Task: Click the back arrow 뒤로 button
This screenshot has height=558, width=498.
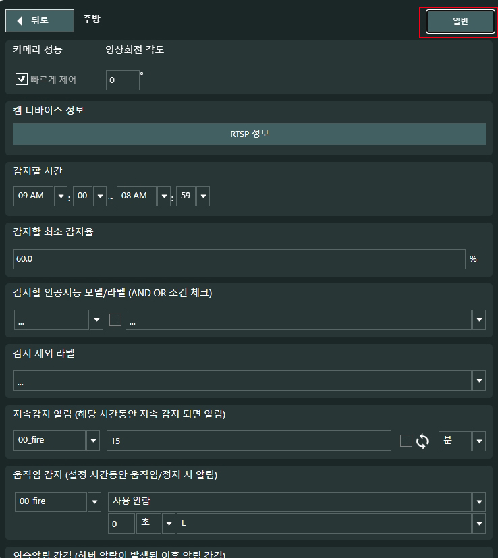Action: pos(39,21)
